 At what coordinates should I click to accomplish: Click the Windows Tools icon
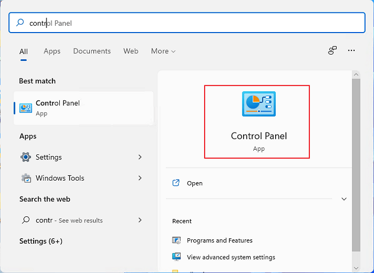click(x=25, y=178)
